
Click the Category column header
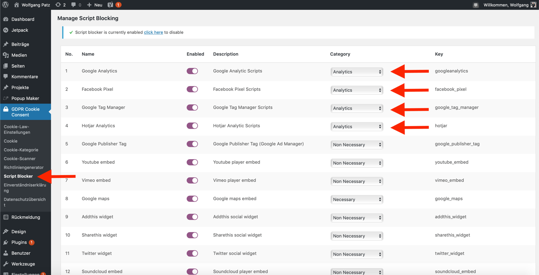[x=340, y=54]
